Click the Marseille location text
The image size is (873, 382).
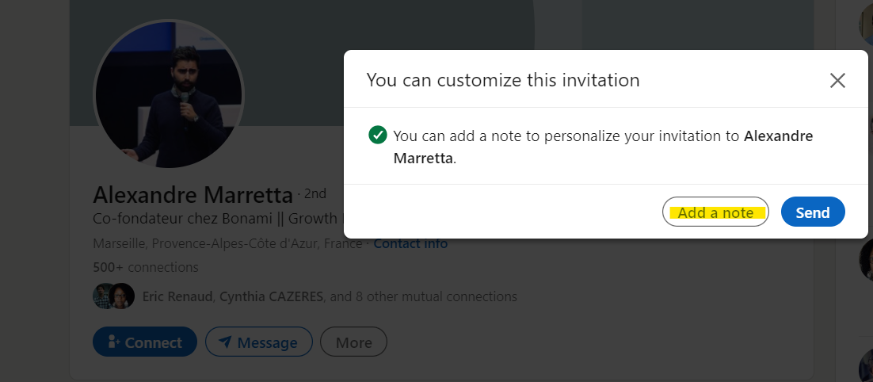point(227,243)
